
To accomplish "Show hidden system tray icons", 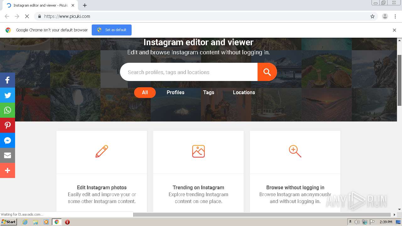I will (350, 222).
